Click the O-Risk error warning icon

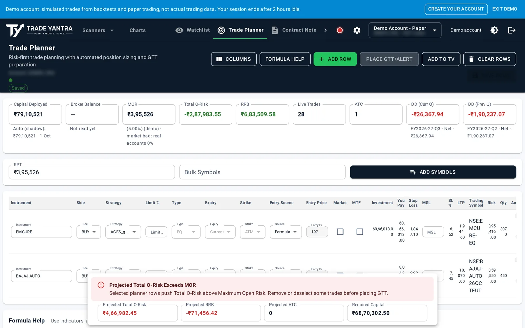point(101,285)
